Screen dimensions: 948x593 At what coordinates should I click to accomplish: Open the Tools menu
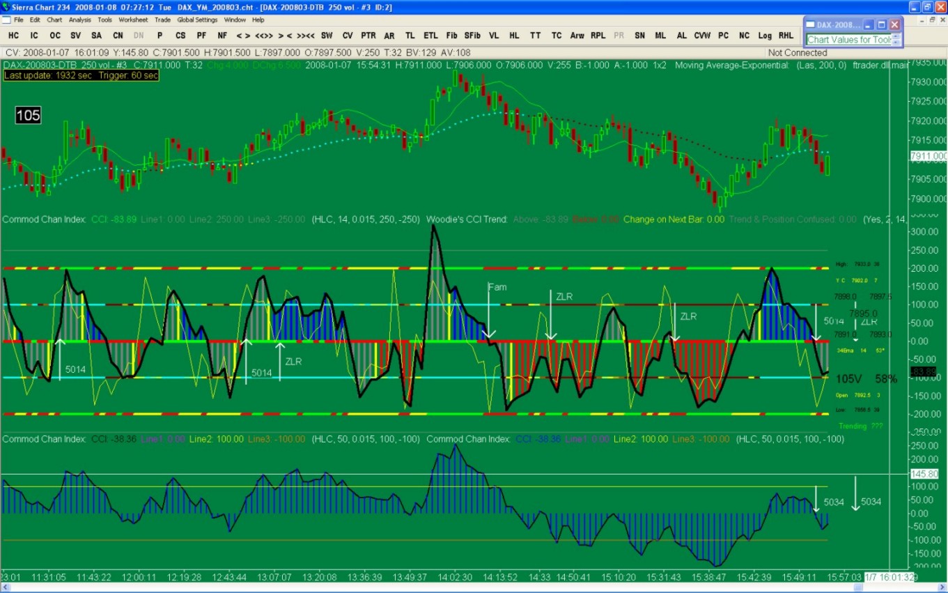(x=105, y=20)
